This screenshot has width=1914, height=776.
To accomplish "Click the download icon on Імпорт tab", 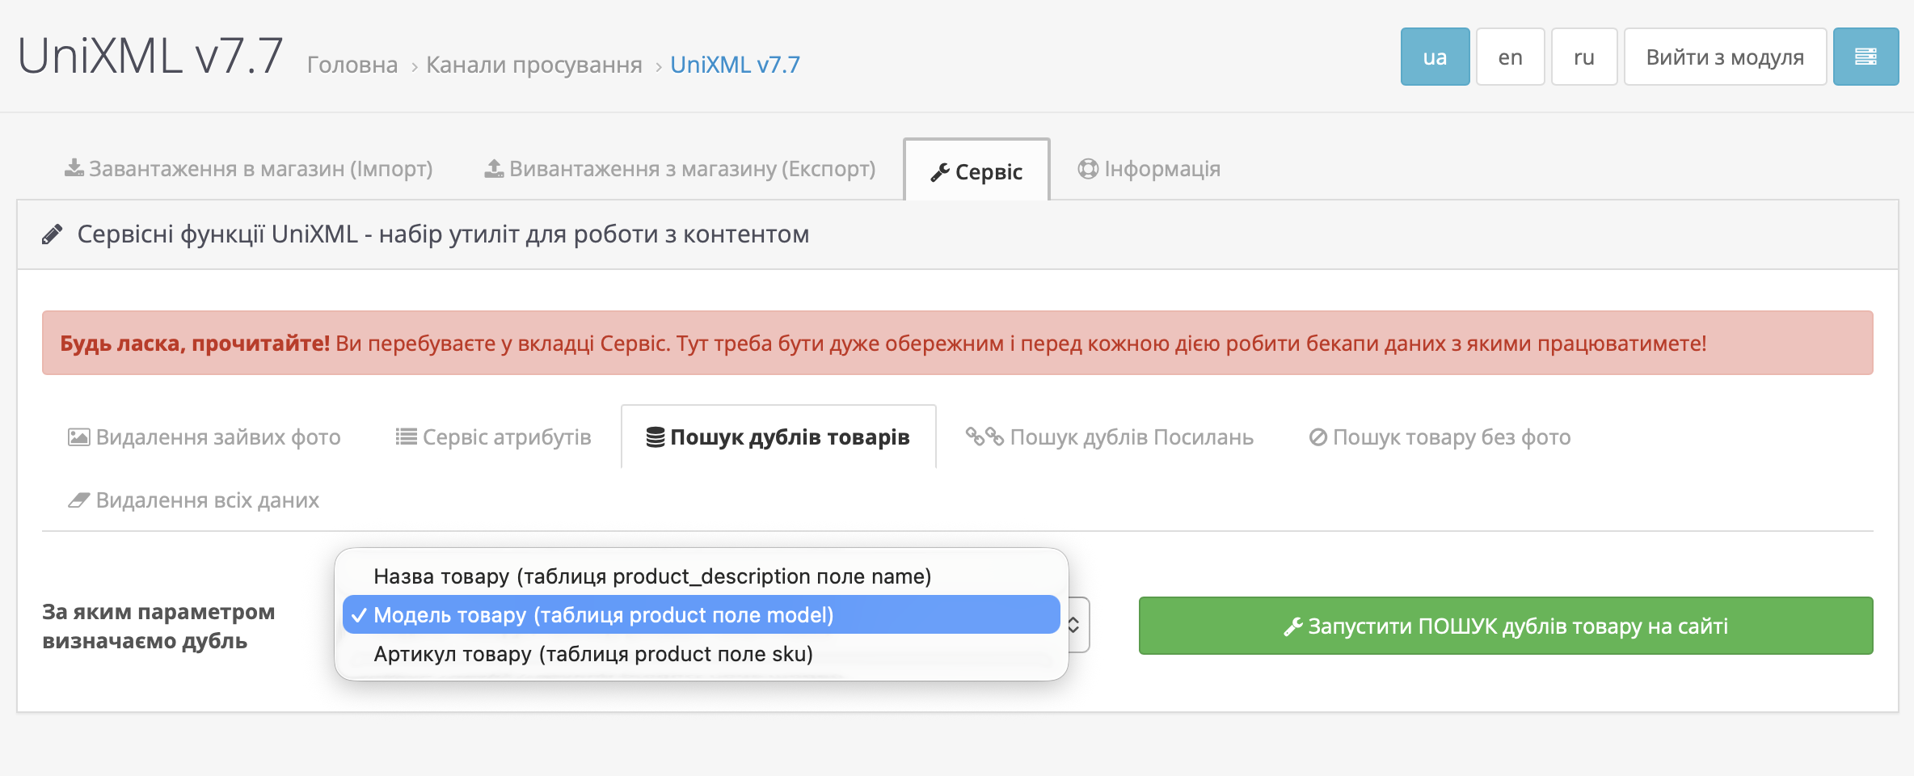I will [x=74, y=168].
